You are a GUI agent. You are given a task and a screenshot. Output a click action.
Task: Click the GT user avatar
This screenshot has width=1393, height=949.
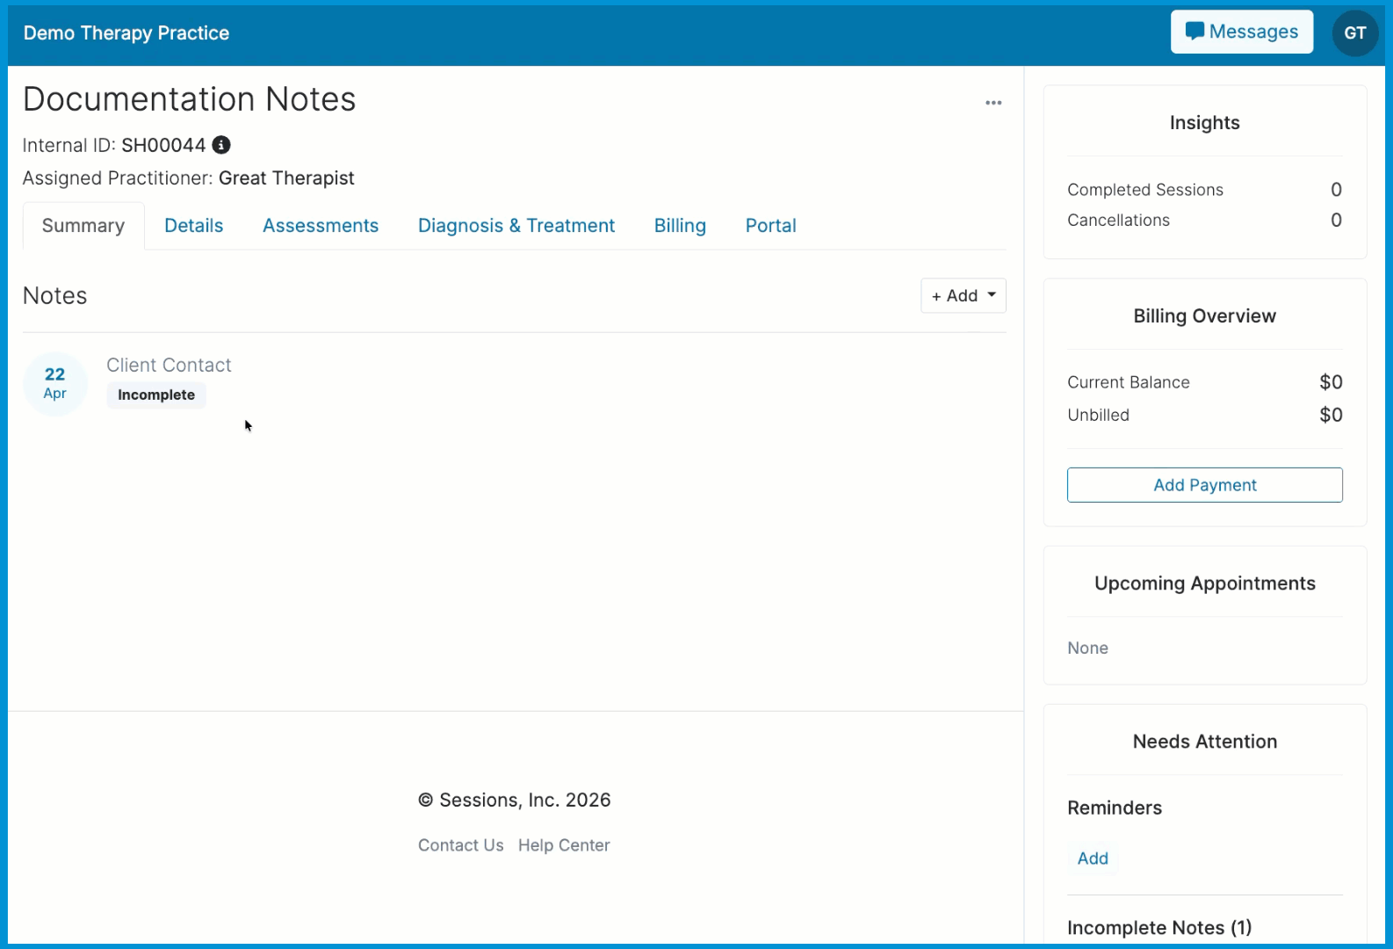pyautogui.click(x=1354, y=33)
